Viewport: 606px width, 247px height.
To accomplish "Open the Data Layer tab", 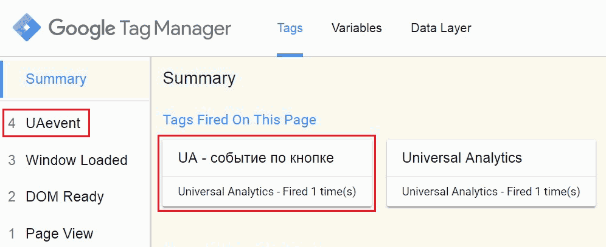I will coord(441,28).
